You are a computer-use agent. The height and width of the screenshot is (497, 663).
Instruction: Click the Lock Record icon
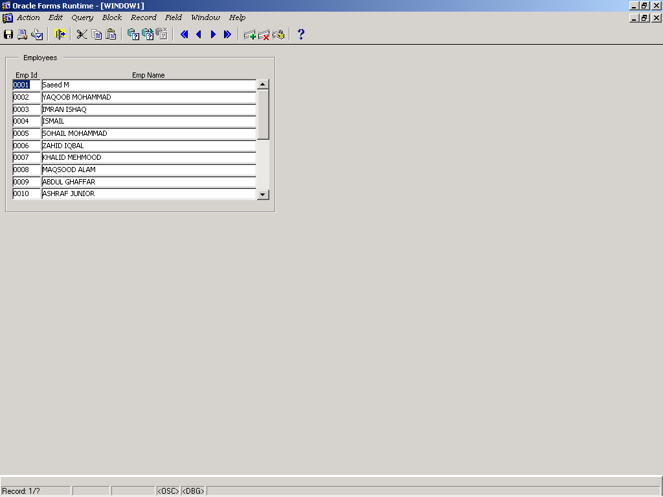point(278,34)
